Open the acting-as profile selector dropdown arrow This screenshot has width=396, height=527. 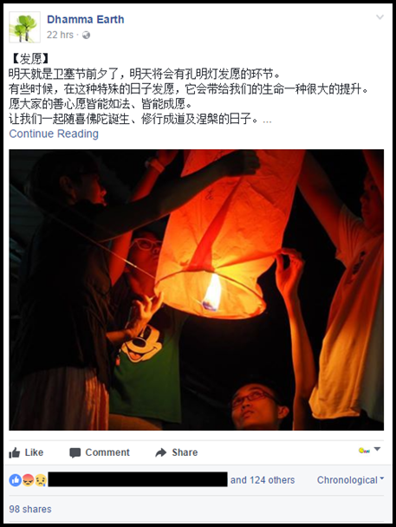tap(377, 449)
